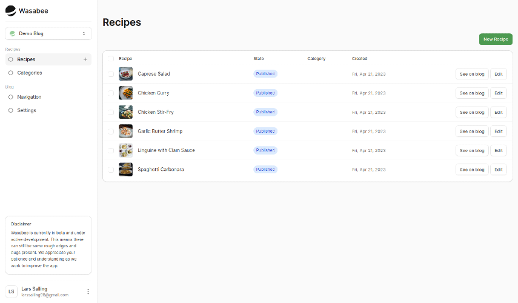518x303 pixels.
Task: Click the circle icon beside Navigation
Action: coord(10,97)
